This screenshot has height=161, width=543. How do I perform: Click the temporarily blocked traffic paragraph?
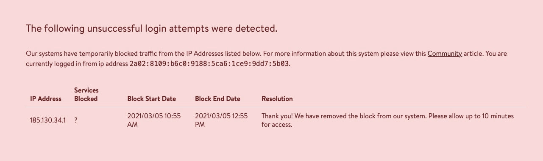pyautogui.click(x=266, y=59)
